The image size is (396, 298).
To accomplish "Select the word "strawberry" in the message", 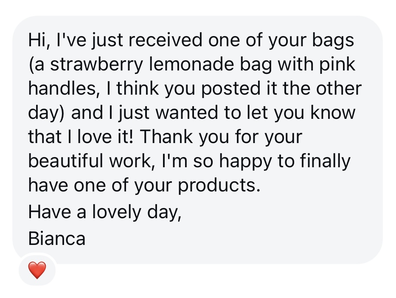I will tap(97, 65).
